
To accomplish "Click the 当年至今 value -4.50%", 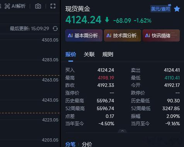I will tap(106, 124).
